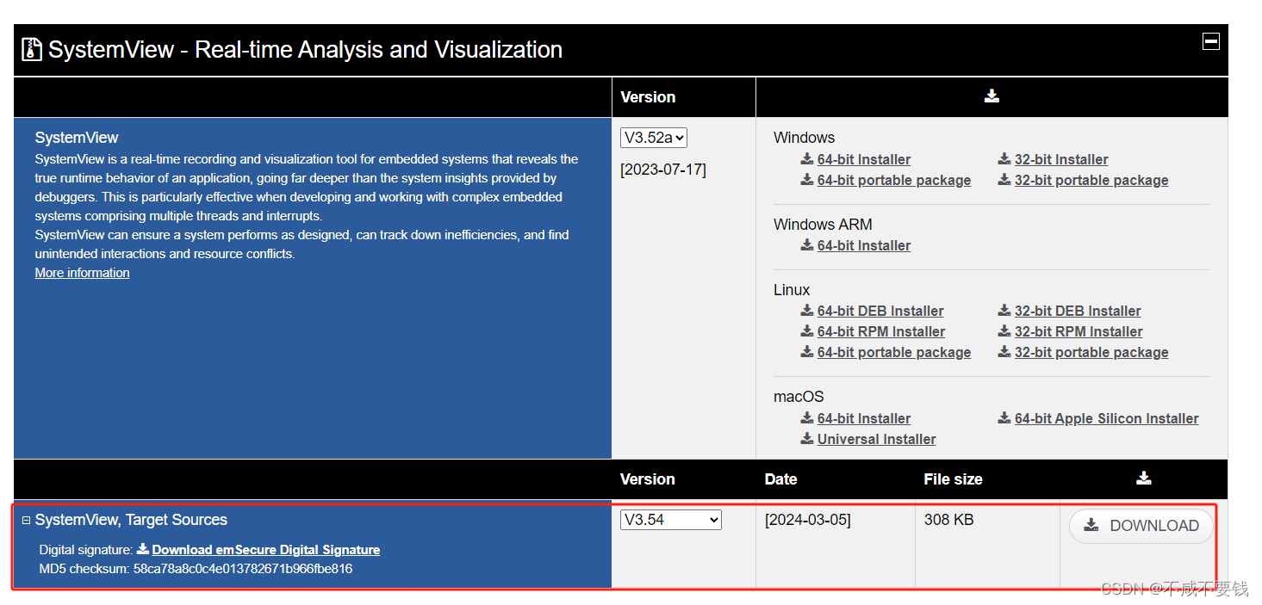Click the Linux platform label
The width and height of the screenshot is (1262, 605).
click(x=792, y=290)
